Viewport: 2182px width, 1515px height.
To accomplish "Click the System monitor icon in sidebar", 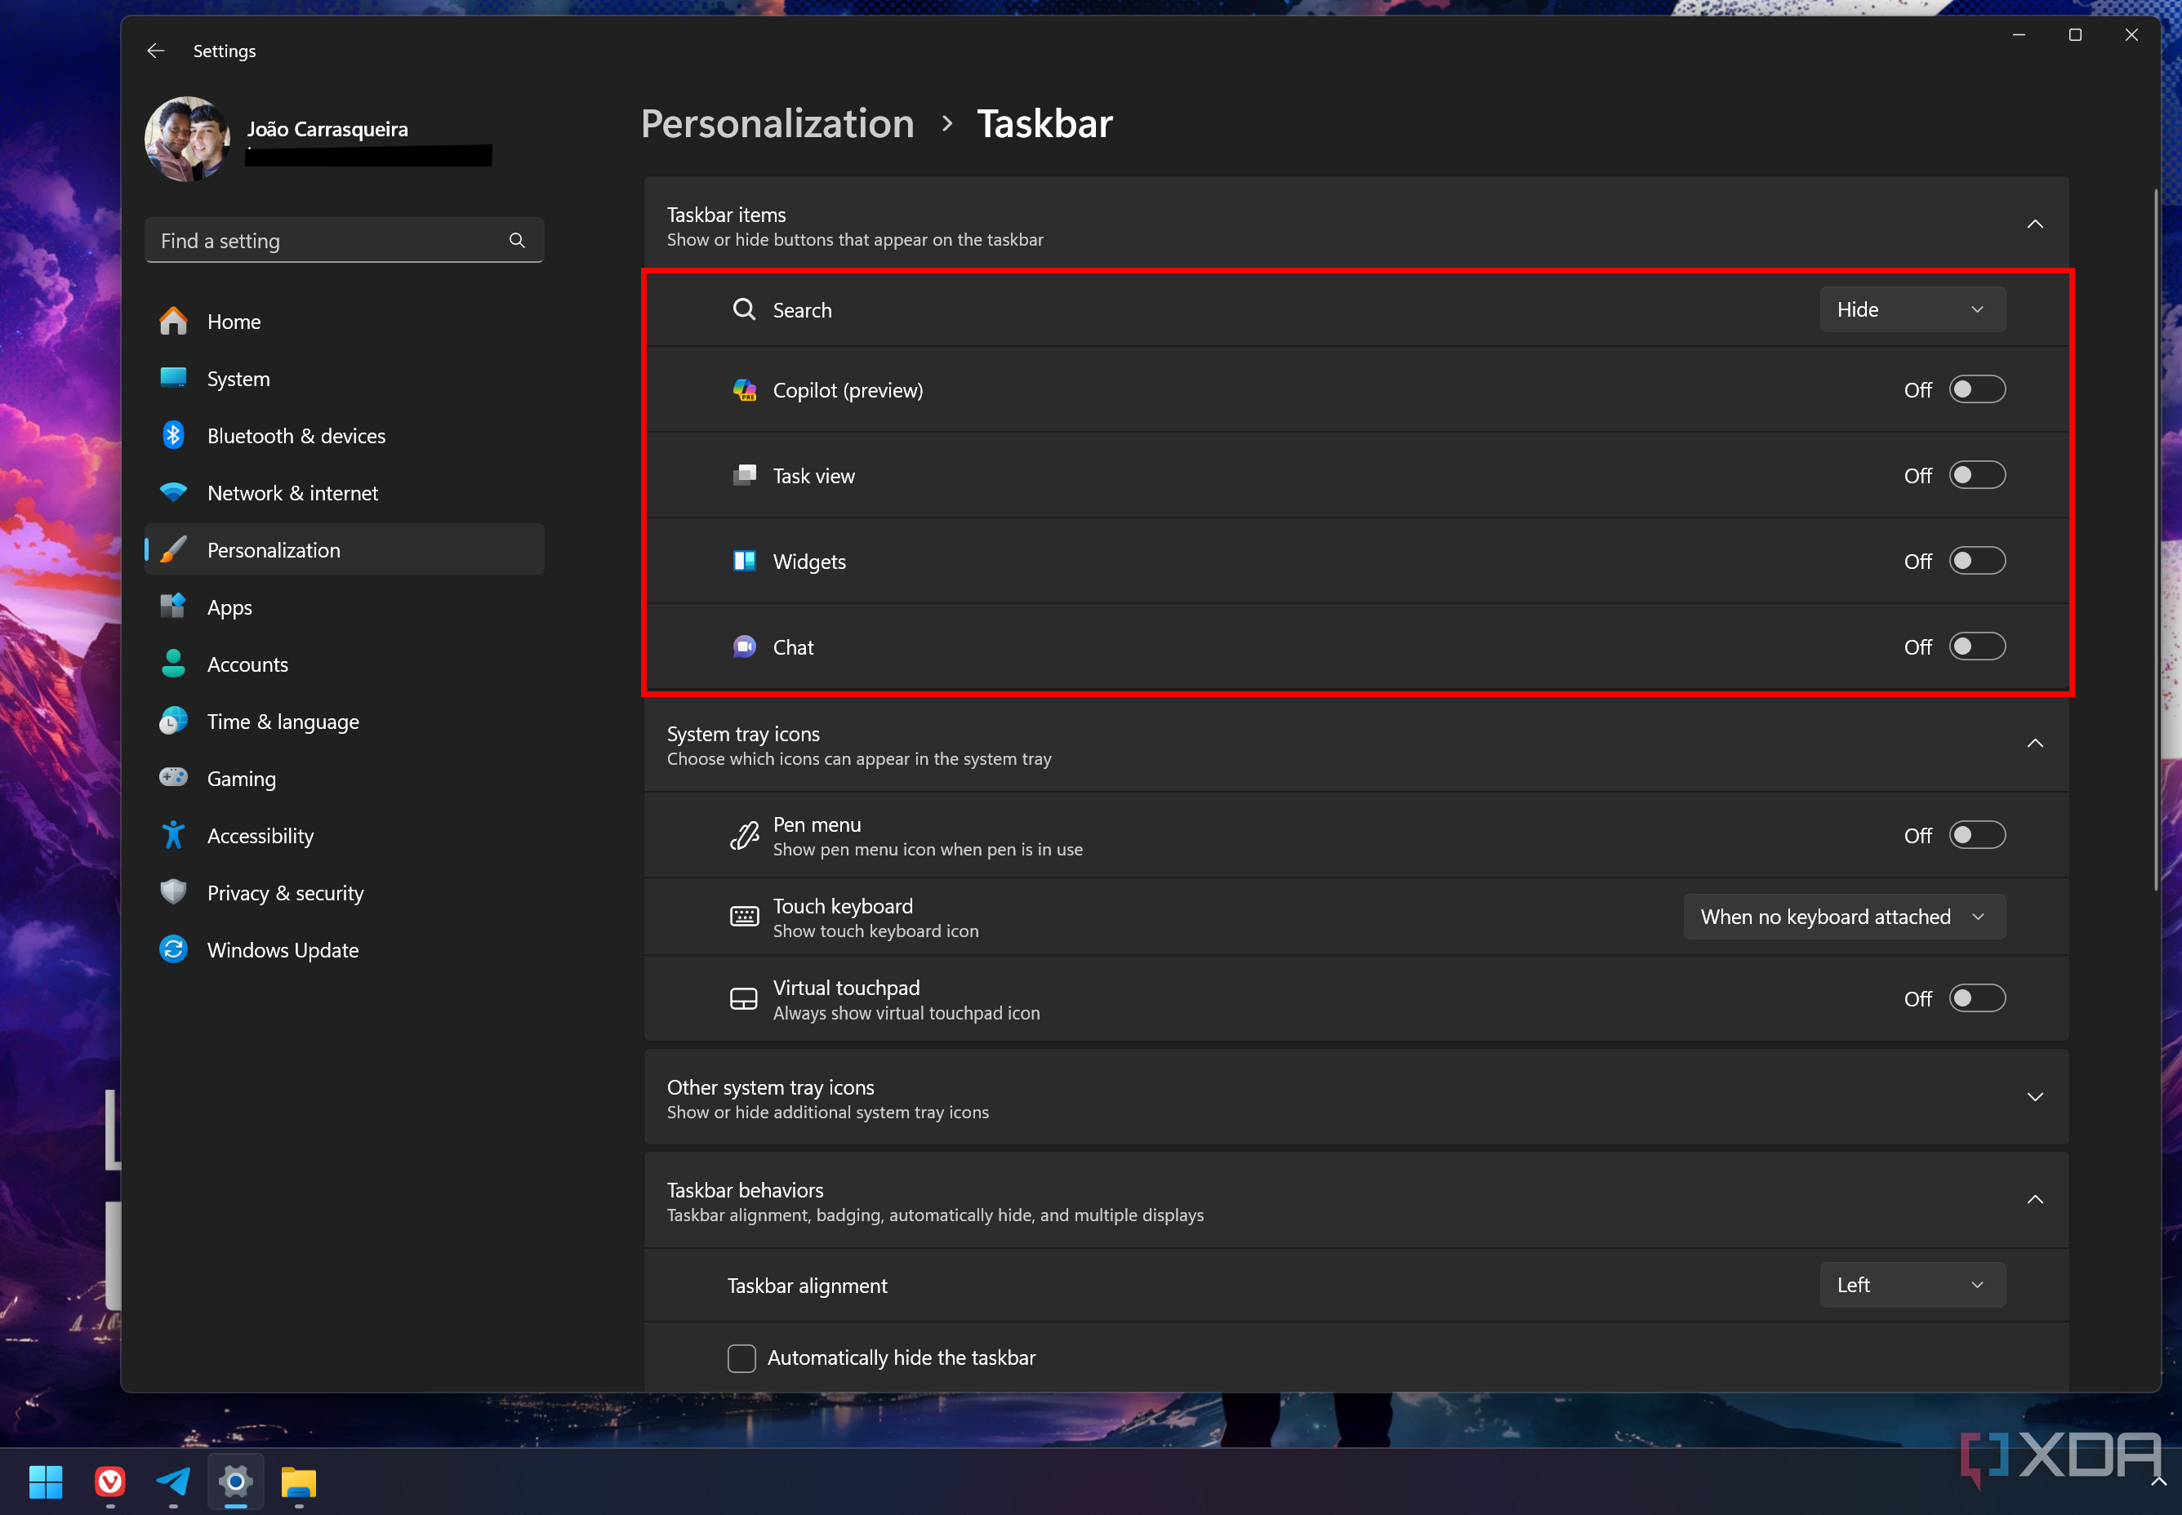I will click(x=173, y=378).
